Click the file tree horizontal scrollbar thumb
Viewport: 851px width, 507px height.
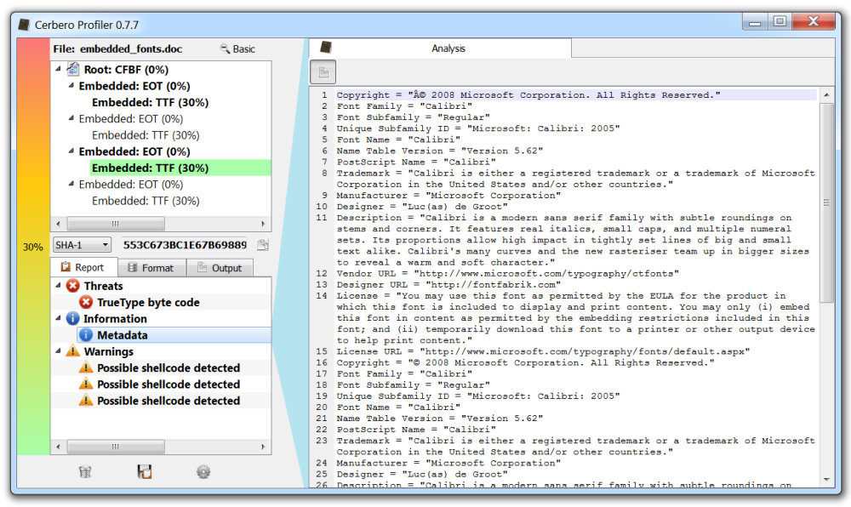click(x=116, y=224)
